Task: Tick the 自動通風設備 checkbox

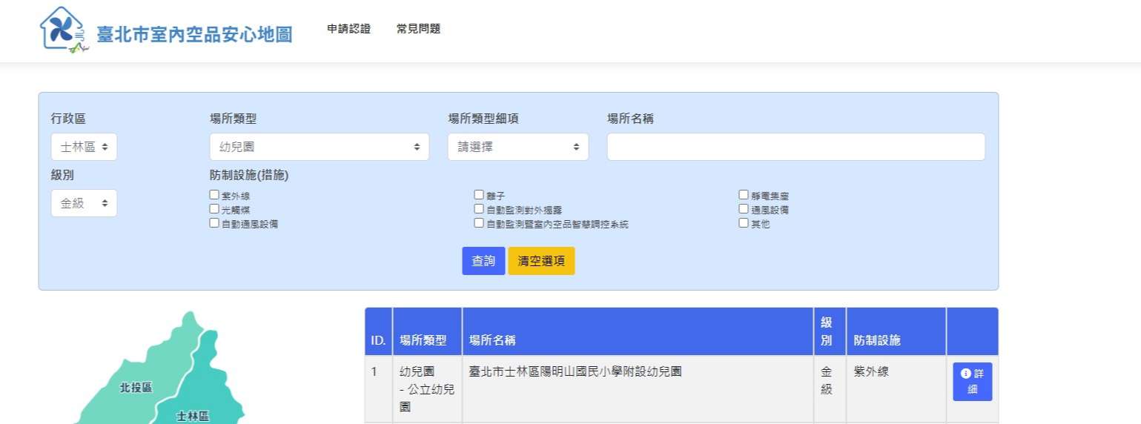Action: coord(214,222)
